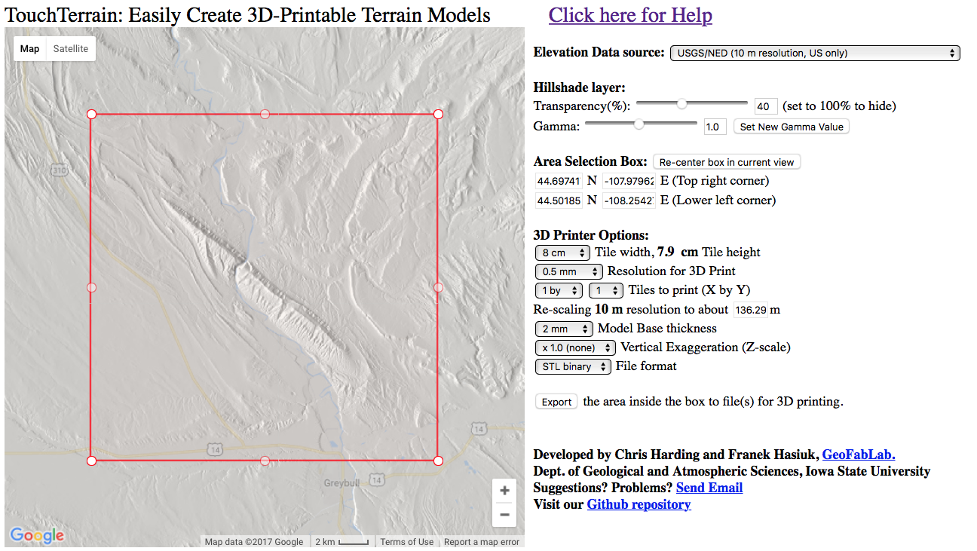
Task: Switch to the Satellite view tab
Action: (x=71, y=48)
